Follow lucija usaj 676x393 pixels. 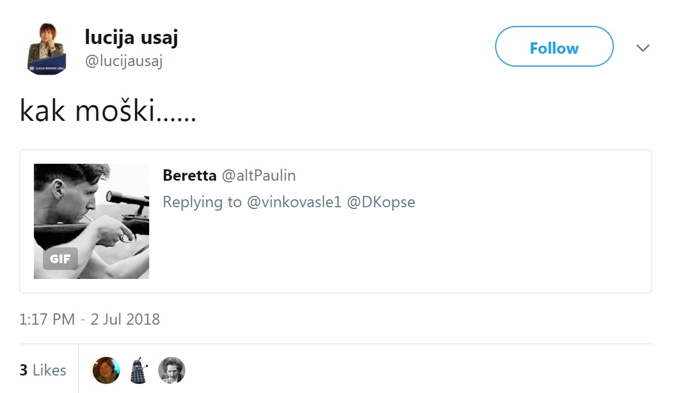[x=553, y=47]
